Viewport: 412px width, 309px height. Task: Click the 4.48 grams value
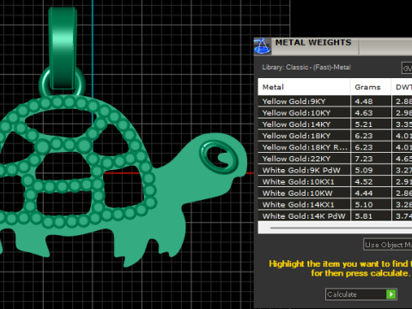coord(364,101)
